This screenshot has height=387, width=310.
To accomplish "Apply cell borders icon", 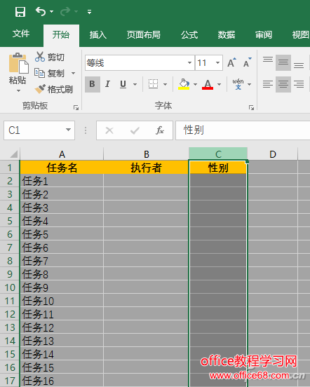I will [154, 84].
